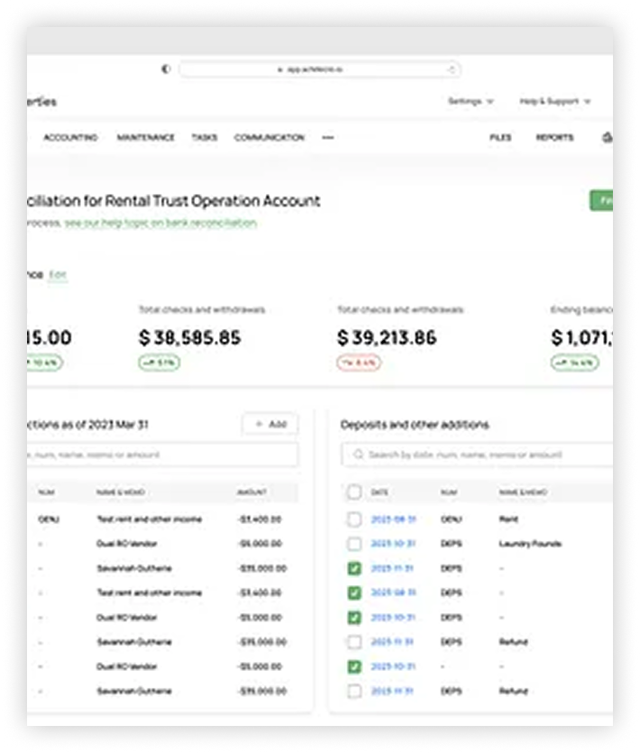Viewport: 640px width, 753px height.
Task: Open the Settings dropdown
Action: [471, 102]
